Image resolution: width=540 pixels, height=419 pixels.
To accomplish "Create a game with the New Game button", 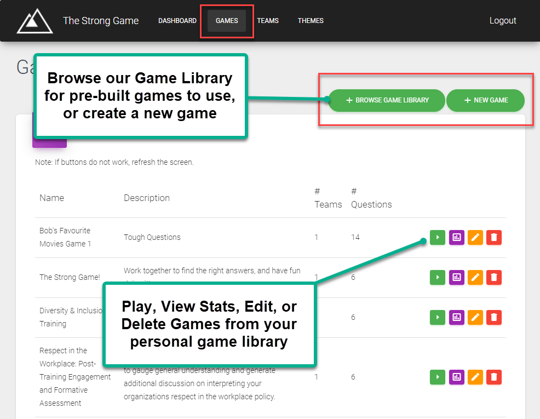I will [x=485, y=101].
